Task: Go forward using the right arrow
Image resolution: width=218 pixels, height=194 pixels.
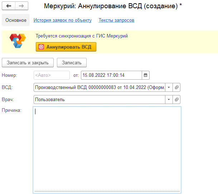Action: pyautogui.click(x=21, y=6)
